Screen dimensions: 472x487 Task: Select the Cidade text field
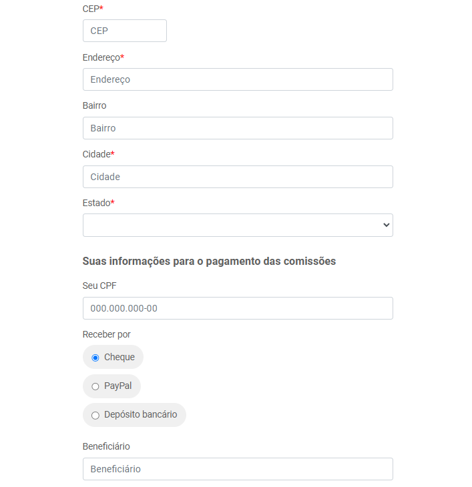[238, 177]
